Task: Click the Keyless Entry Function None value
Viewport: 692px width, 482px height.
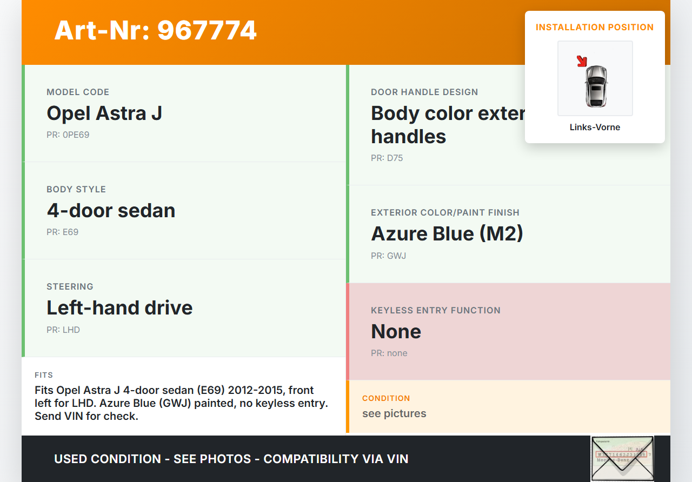Action: pyautogui.click(x=396, y=331)
